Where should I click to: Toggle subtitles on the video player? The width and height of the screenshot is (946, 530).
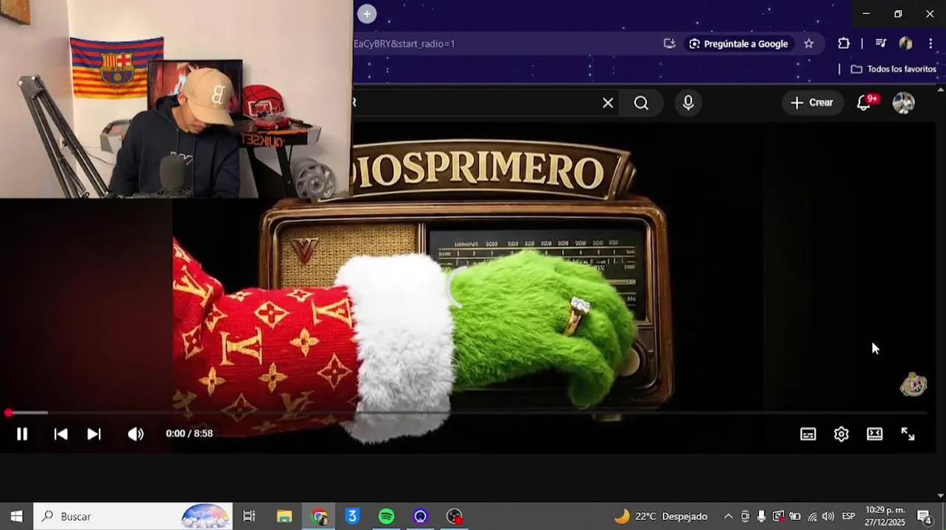808,434
